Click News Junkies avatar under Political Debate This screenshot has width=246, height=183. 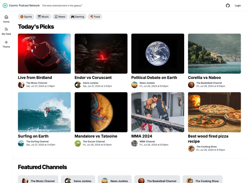[x=134, y=85]
